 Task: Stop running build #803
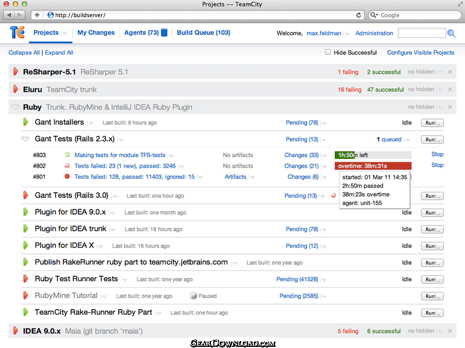[x=437, y=154]
